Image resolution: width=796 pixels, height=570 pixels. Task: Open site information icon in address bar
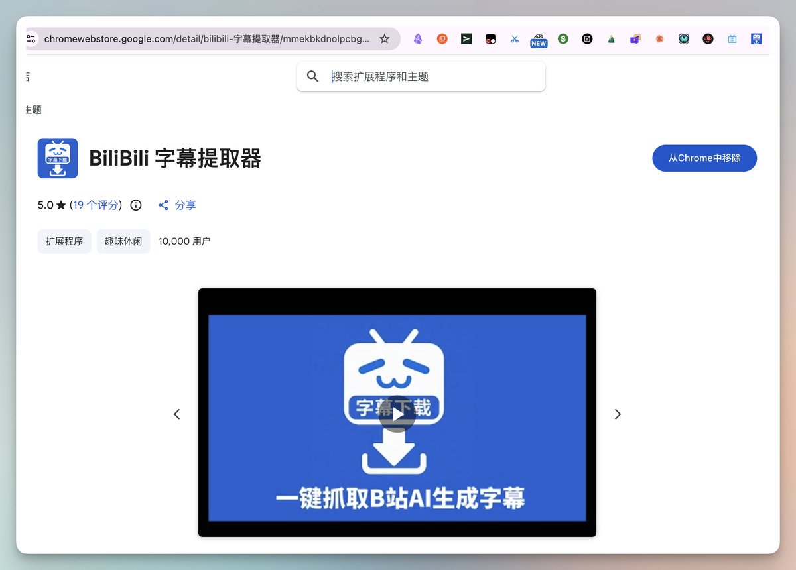[31, 39]
